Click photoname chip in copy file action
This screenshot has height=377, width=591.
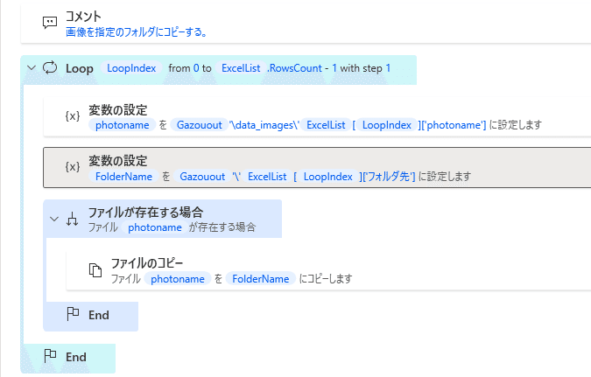[178, 279]
